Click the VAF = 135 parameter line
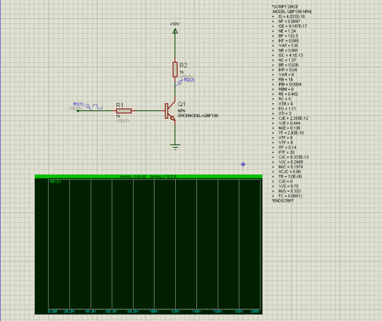The height and width of the screenshot is (321, 382). point(285,46)
